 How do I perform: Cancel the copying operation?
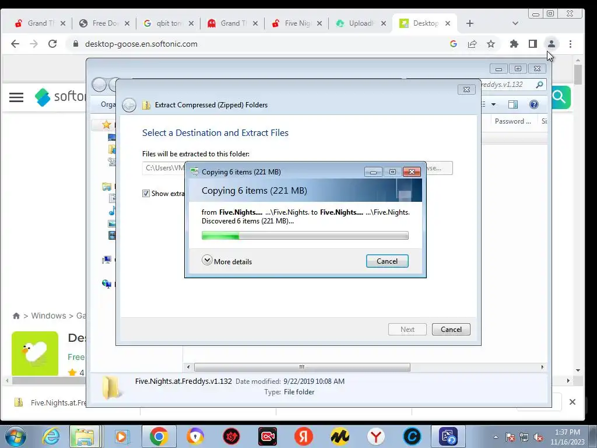[x=387, y=261]
